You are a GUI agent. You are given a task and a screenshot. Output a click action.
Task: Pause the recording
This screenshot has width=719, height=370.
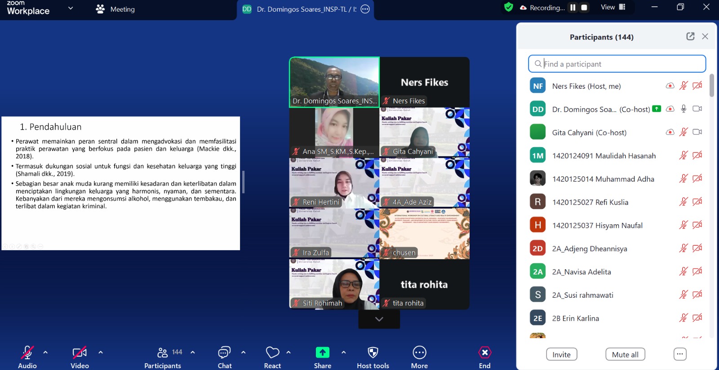(573, 8)
